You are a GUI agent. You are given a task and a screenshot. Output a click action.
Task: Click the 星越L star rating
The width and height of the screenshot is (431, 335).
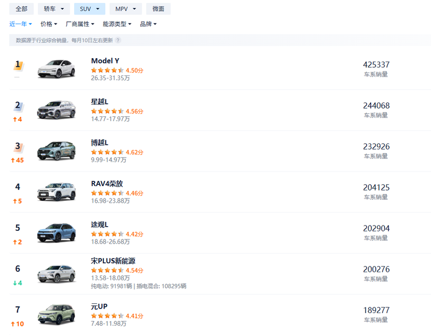click(x=107, y=111)
